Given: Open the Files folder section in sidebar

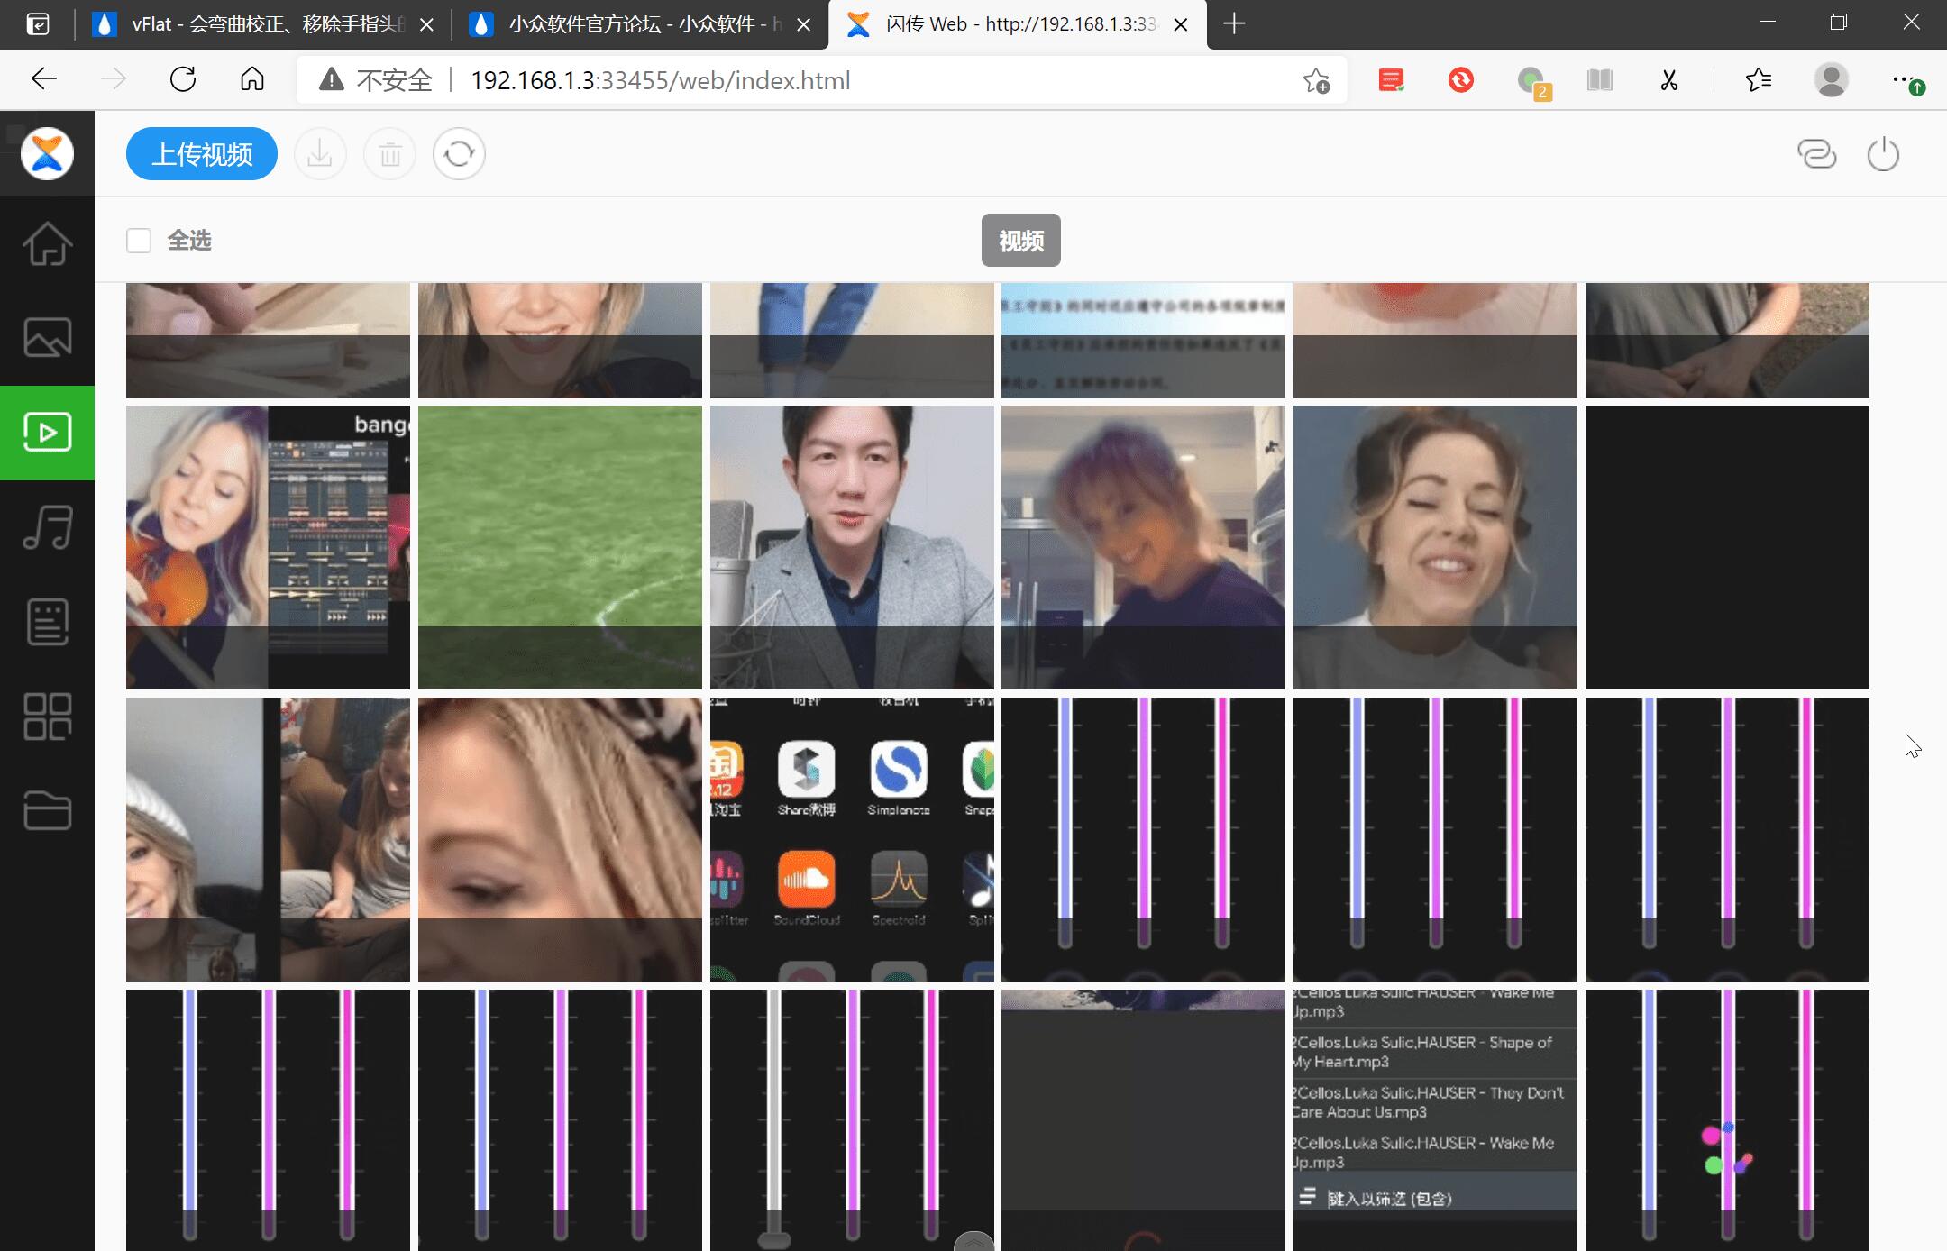Looking at the screenshot, I should 47,810.
